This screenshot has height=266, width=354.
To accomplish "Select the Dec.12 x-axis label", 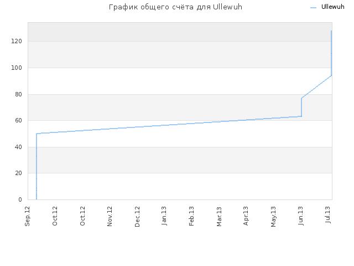I will click(x=137, y=217).
